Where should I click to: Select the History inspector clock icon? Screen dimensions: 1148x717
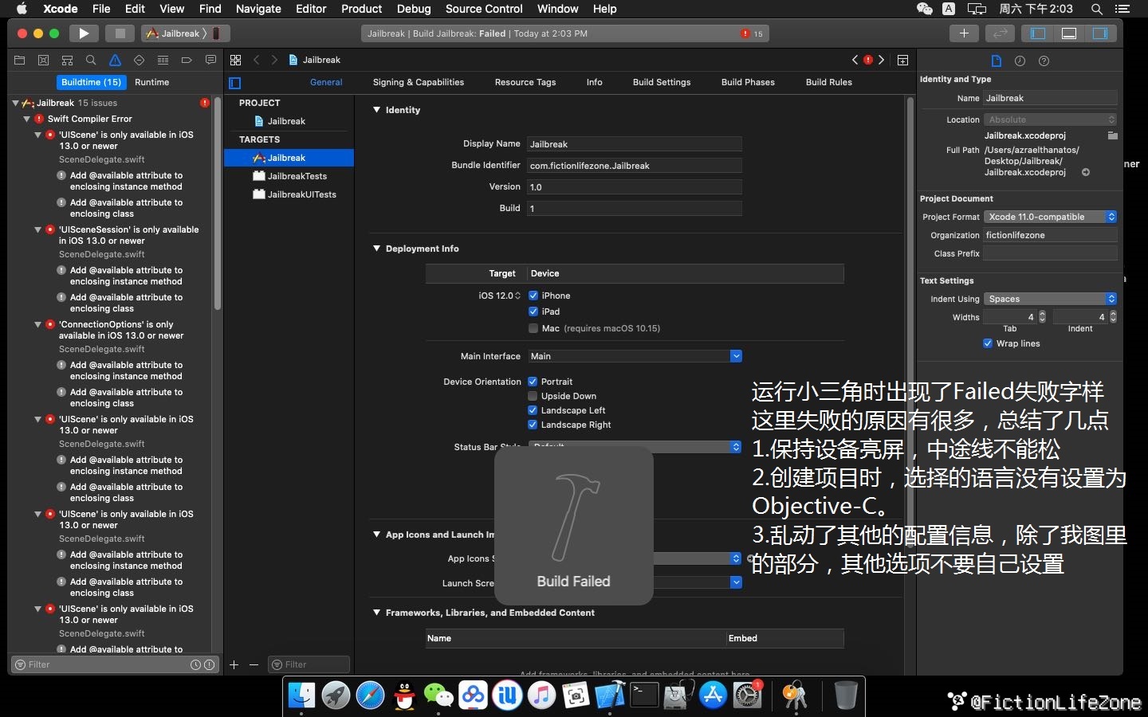(1020, 61)
